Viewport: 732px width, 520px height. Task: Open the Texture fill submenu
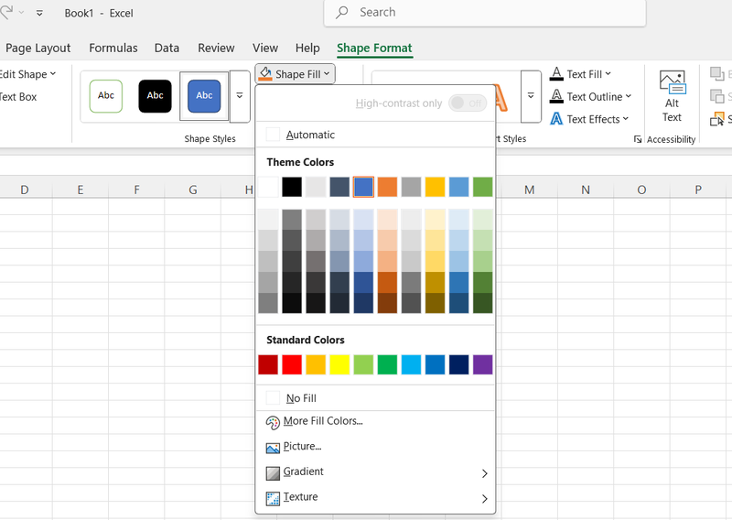click(375, 497)
